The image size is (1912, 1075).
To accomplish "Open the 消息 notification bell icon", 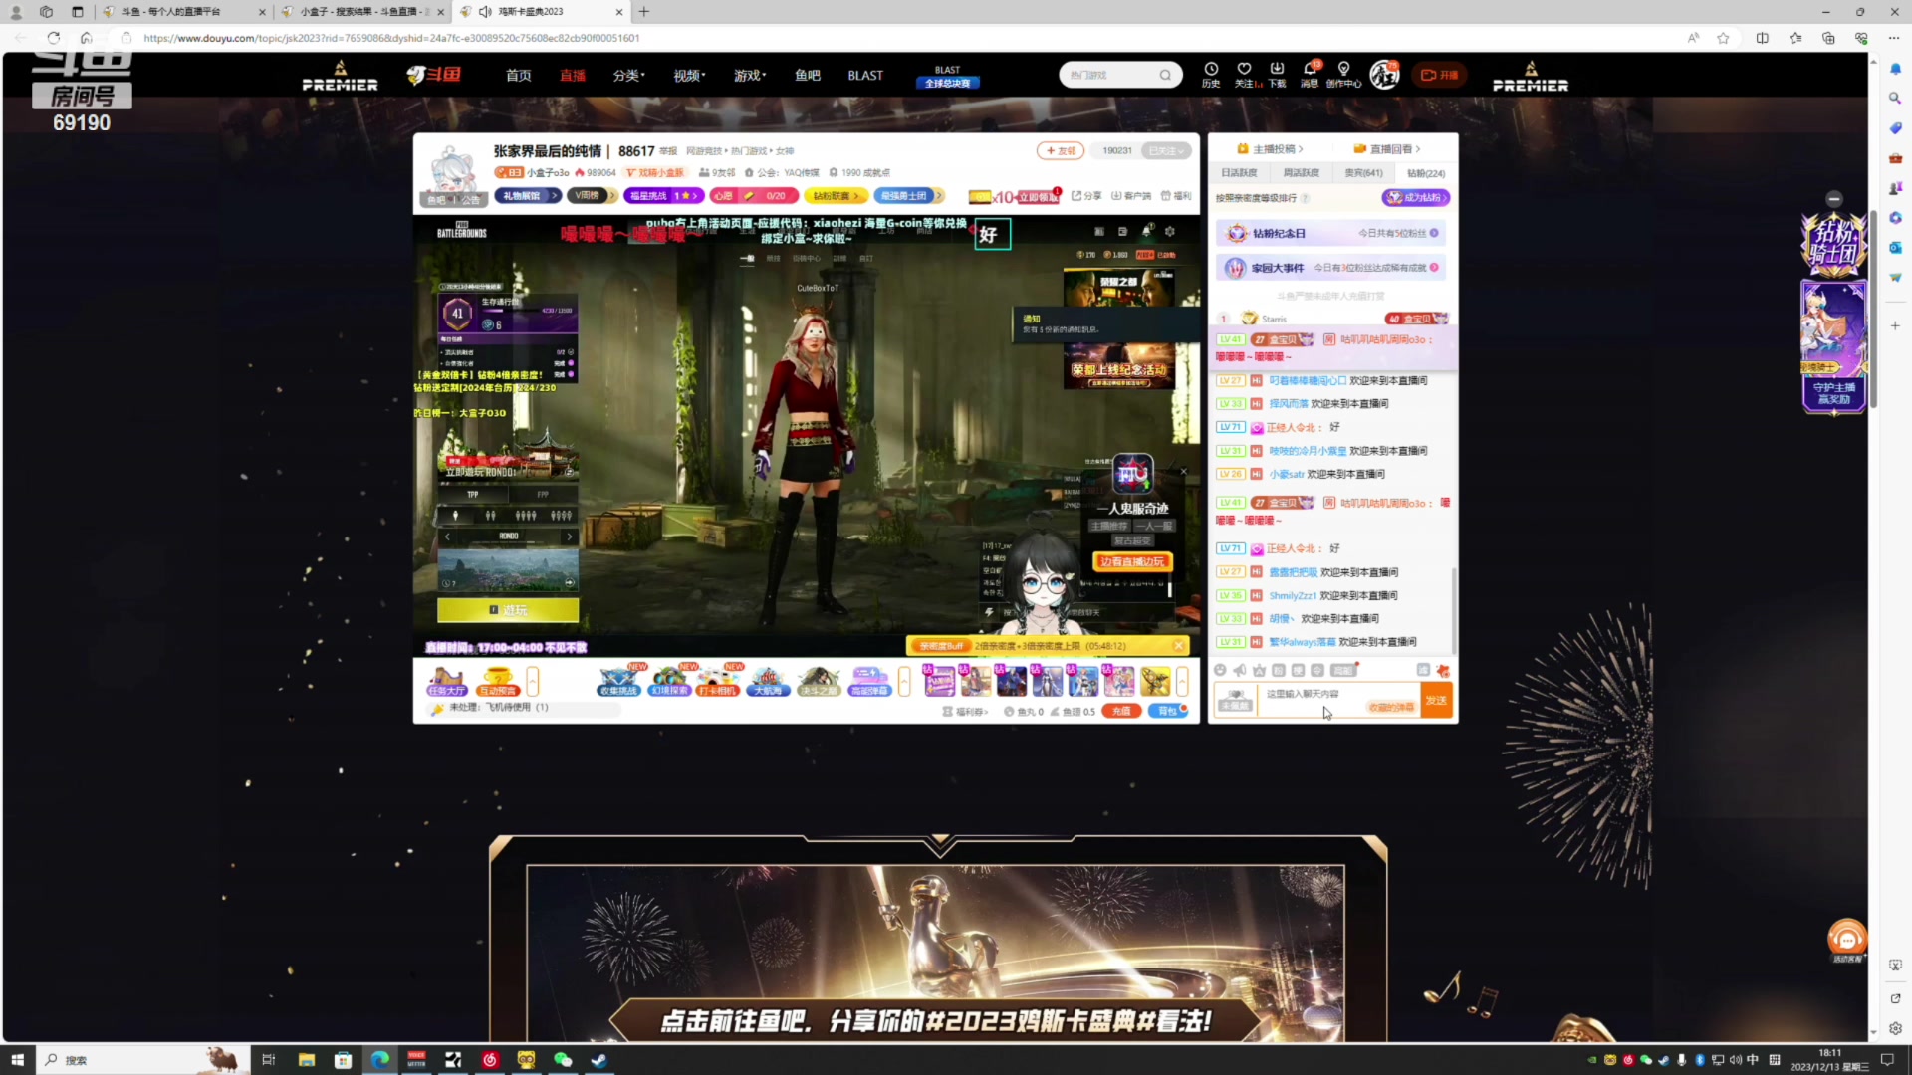I will coord(1311,74).
